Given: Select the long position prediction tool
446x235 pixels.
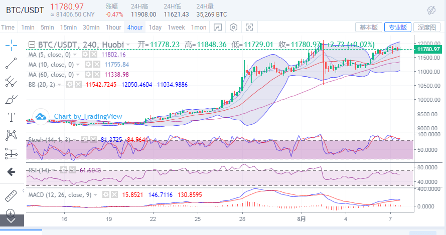Looking at the screenshot, I should coord(11,153).
